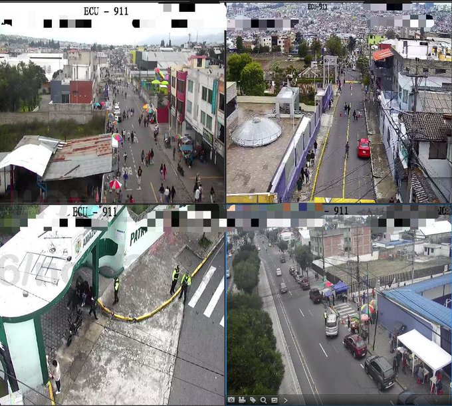Click the tag icon in the feed toolbar
This screenshot has width=452, height=406.
click(x=253, y=400)
